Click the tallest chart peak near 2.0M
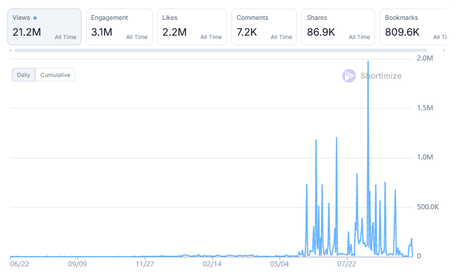 coord(368,62)
